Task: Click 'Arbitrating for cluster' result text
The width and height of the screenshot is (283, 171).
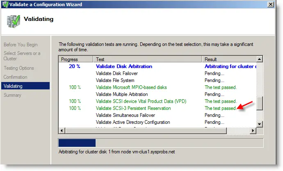Action: 231,66
